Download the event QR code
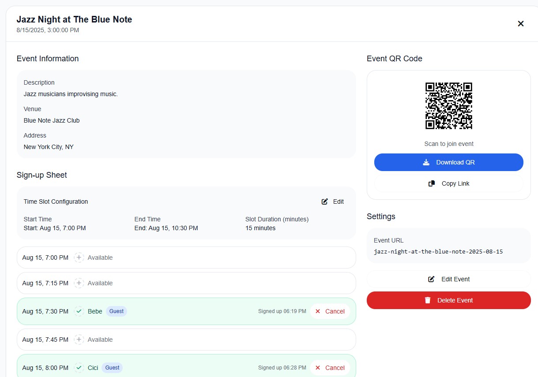This screenshot has width=538, height=377. coord(448,162)
